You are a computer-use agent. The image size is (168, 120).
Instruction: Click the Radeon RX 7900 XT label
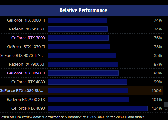pyautogui.click(x=27, y=64)
